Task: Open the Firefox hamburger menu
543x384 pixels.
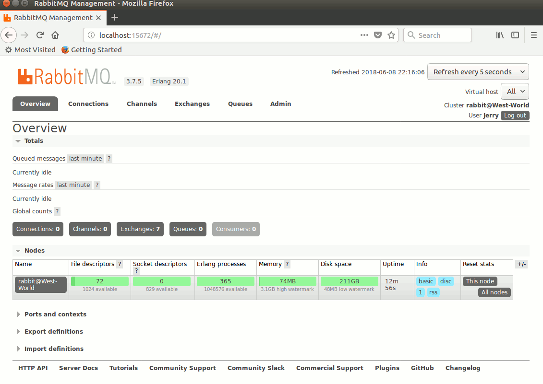Action: pos(534,35)
